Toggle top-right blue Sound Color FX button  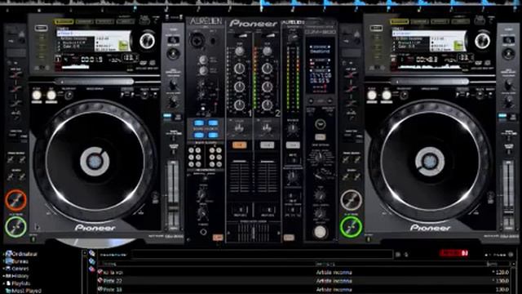(213, 123)
